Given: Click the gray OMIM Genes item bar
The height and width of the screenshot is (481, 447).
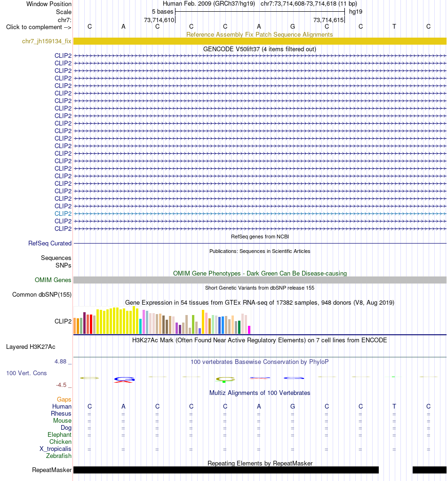Looking at the screenshot, I should [x=260, y=280].
